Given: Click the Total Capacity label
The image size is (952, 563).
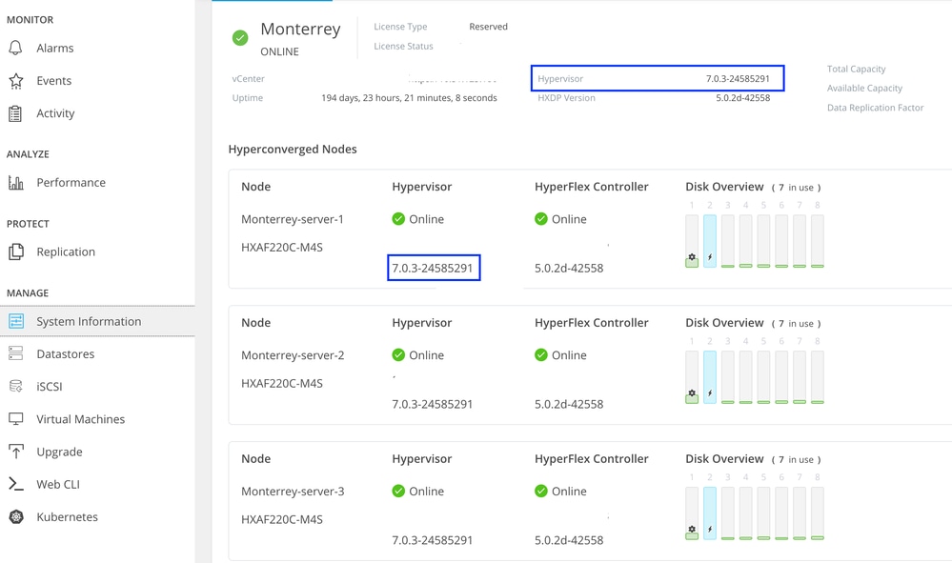Looking at the screenshot, I should pos(856,70).
